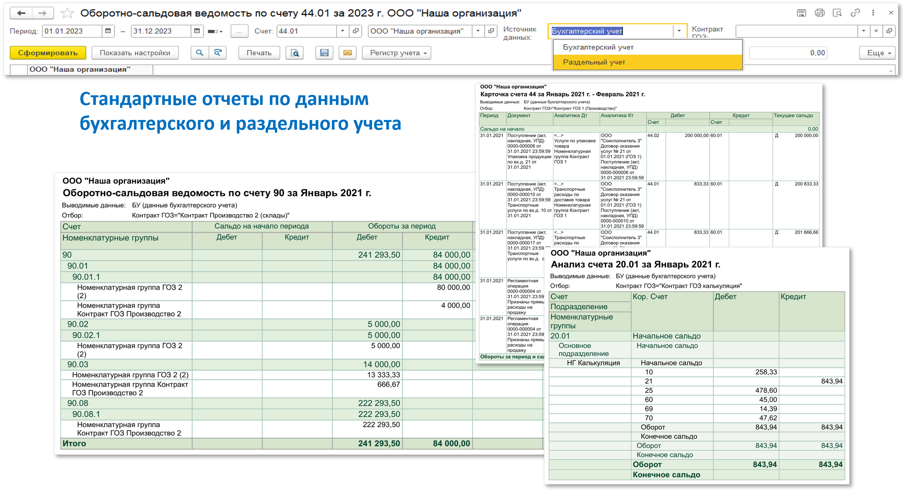Save the report with the floppy disk icon
The width and height of the screenshot is (903, 495).
(x=324, y=53)
